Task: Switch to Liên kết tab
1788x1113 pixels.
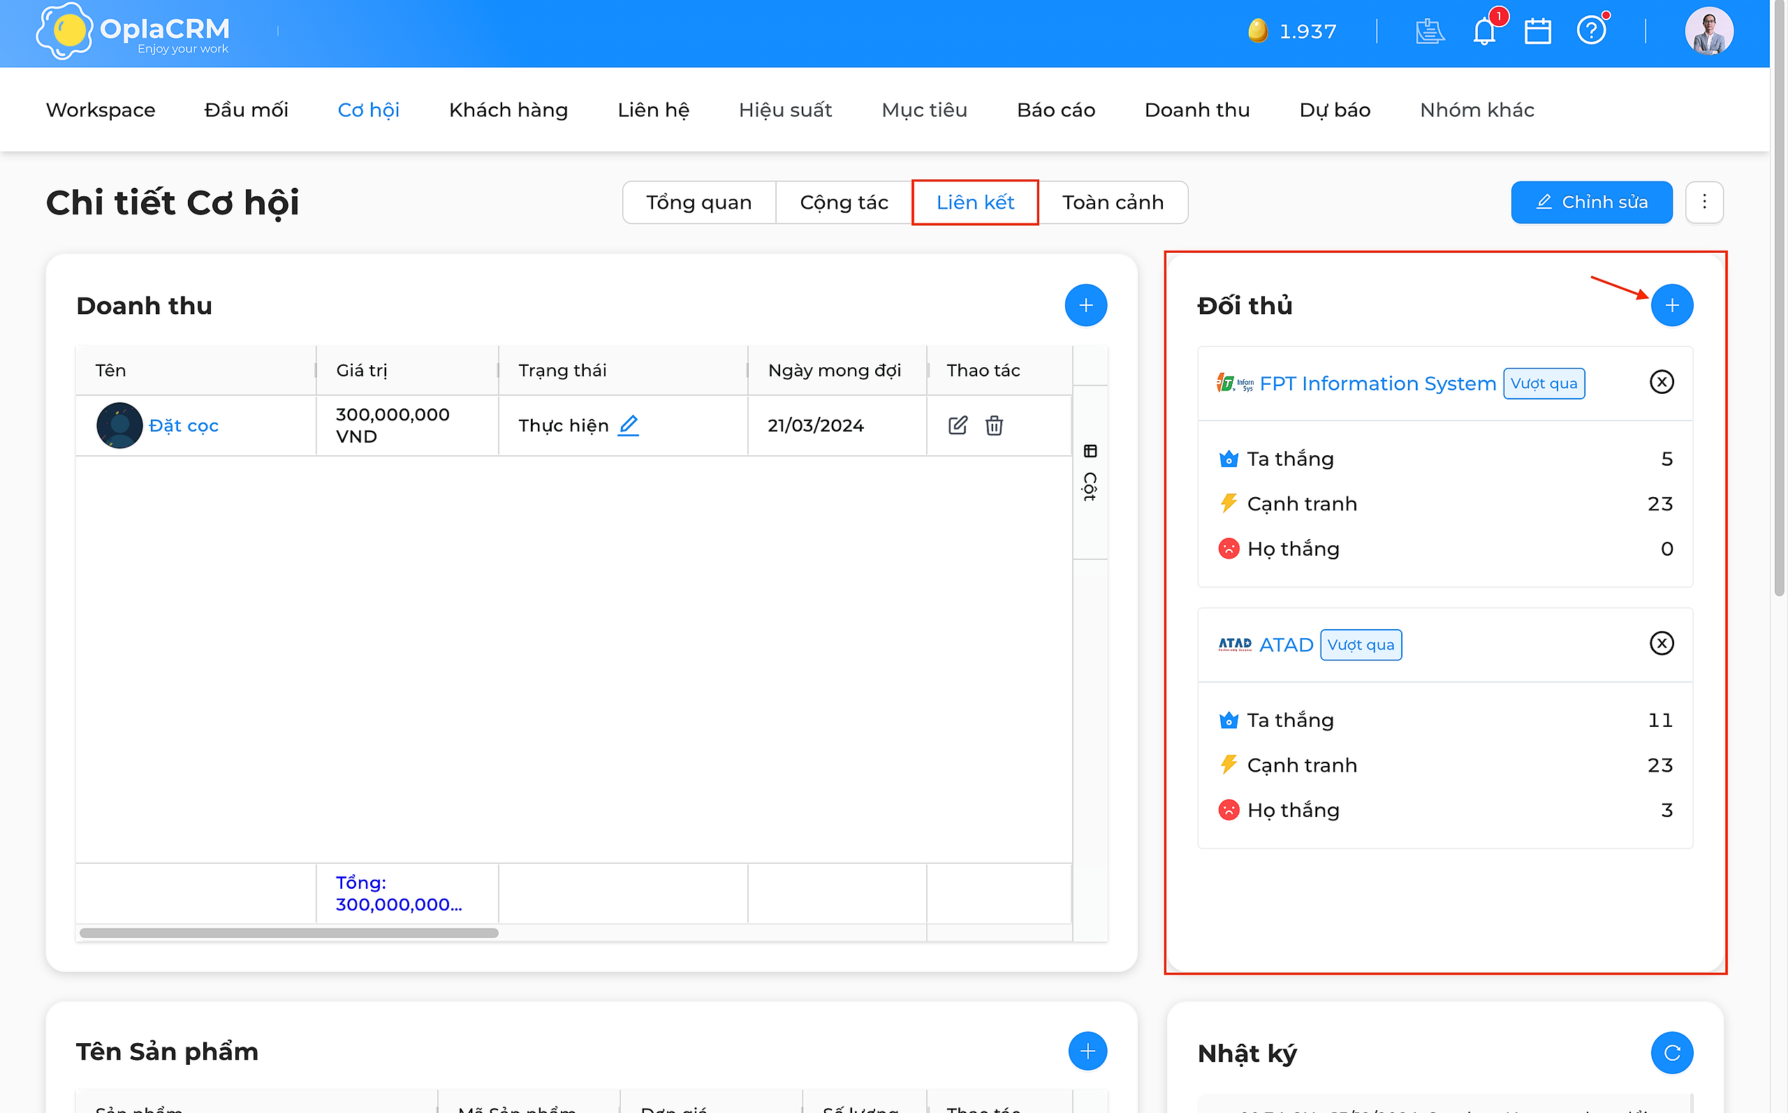Action: click(x=974, y=202)
